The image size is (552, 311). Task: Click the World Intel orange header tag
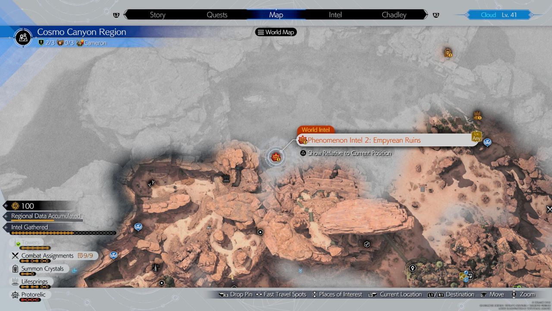click(x=316, y=130)
